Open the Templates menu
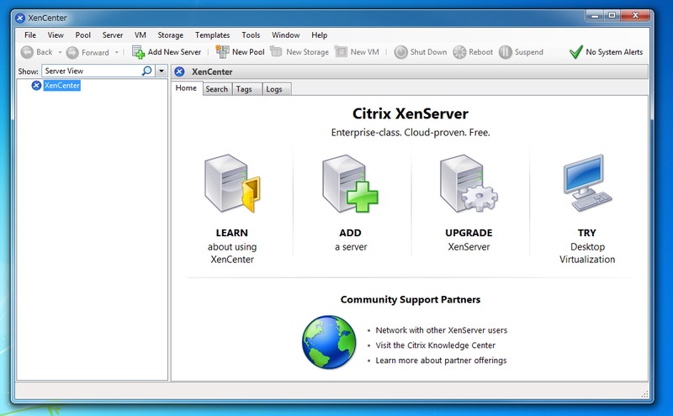Image resolution: width=673 pixels, height=416 pixels. coord(212,35)
